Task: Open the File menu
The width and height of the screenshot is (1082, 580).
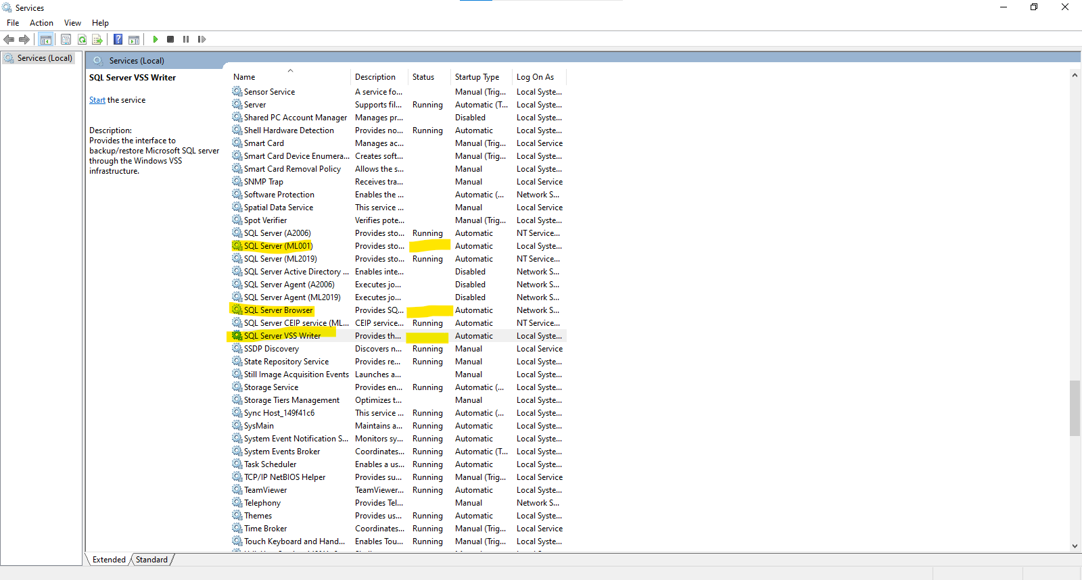Action: (x=13, y=23)
